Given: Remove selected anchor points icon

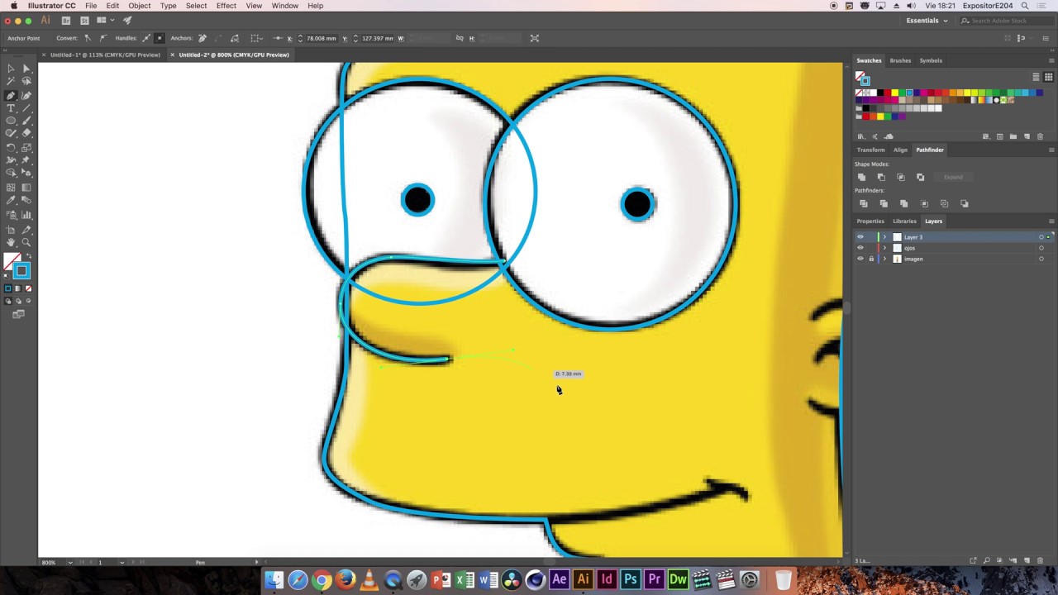Looking at the screenshot, I should click(203, 38).
